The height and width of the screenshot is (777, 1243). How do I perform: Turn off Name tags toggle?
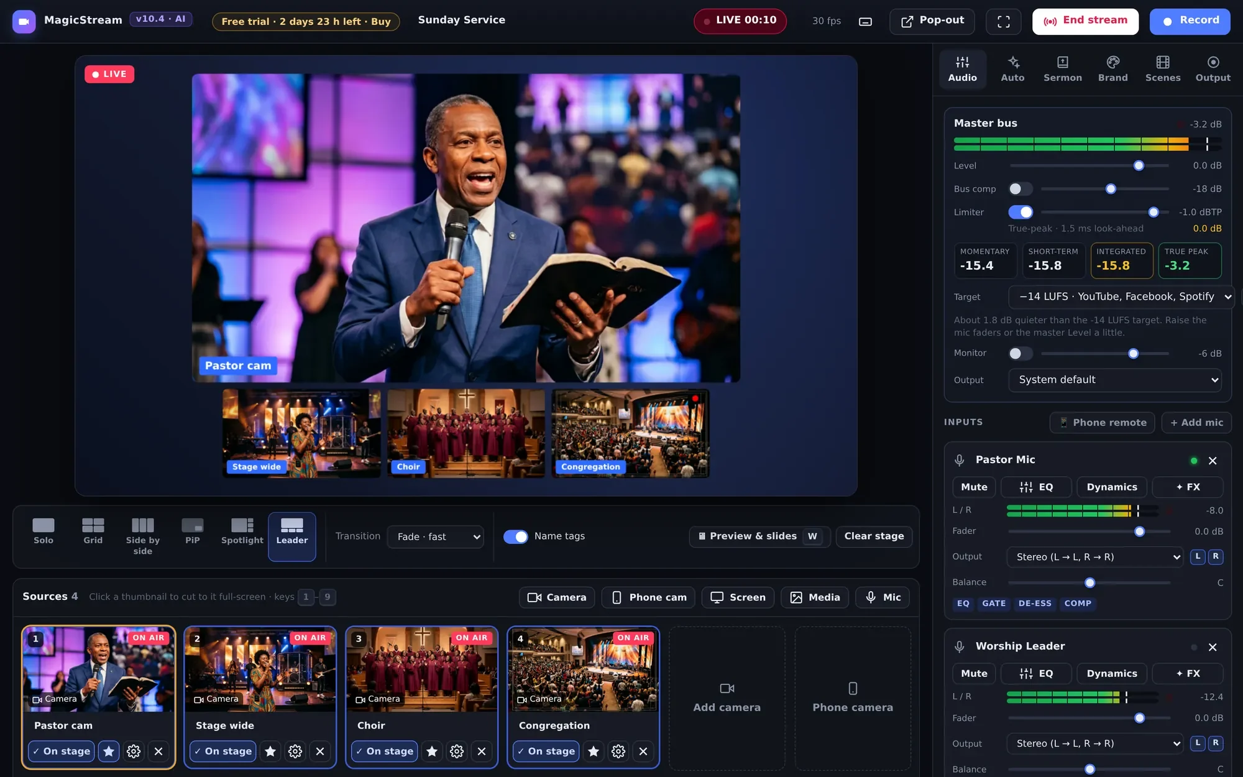click(x=515, y=536)
